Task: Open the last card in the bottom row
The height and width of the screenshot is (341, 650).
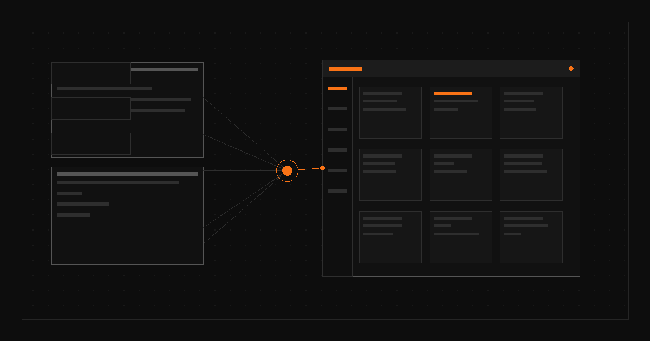Action: [531, 237]
